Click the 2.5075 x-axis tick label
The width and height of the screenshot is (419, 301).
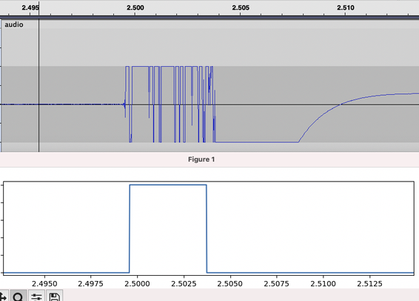click(x=277, y=284)
